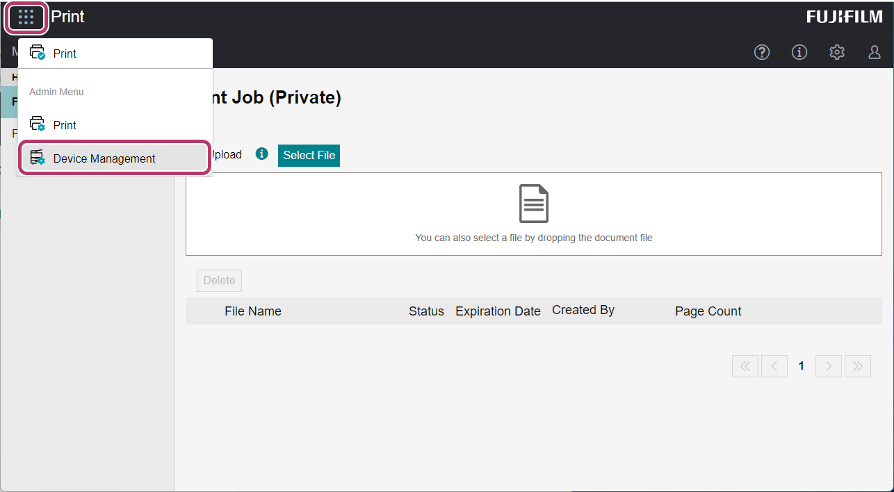894x492 pixels.
Task: Click the Delete button
Action: 219,281
